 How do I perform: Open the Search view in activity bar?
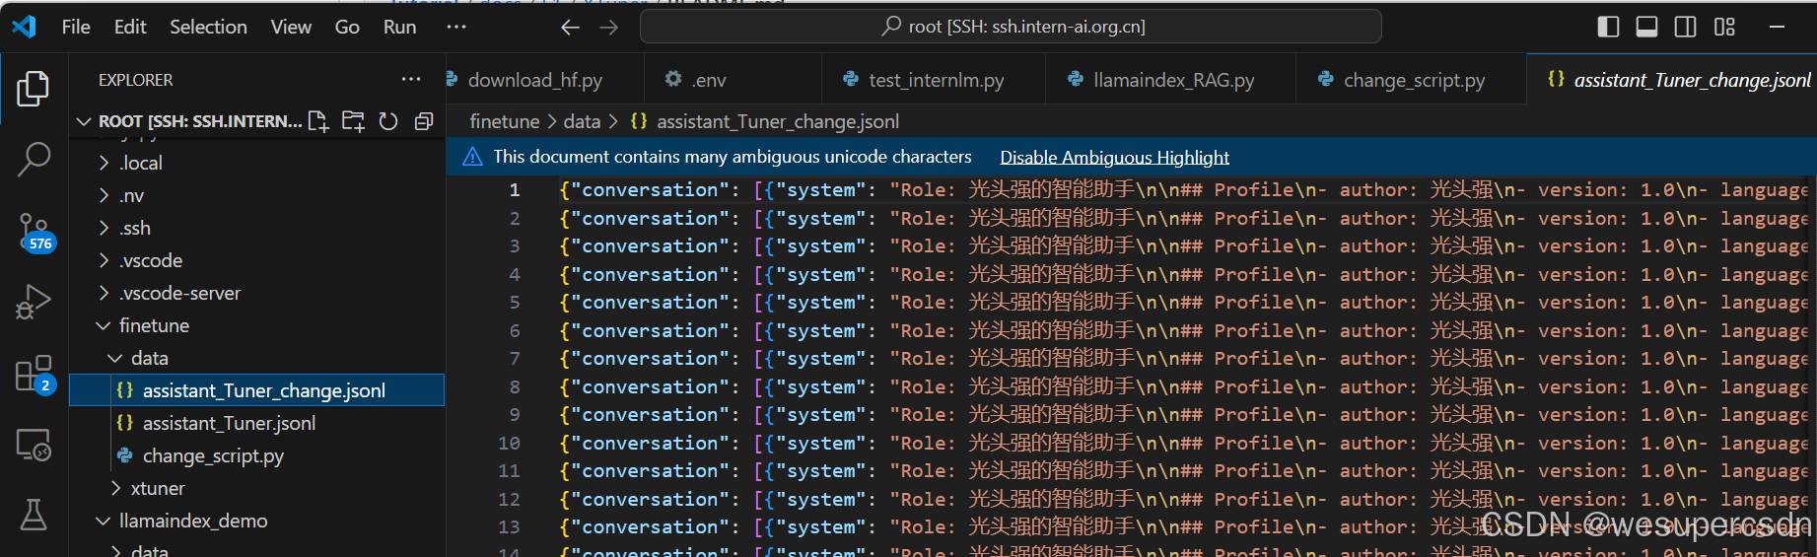pos(34,158)
